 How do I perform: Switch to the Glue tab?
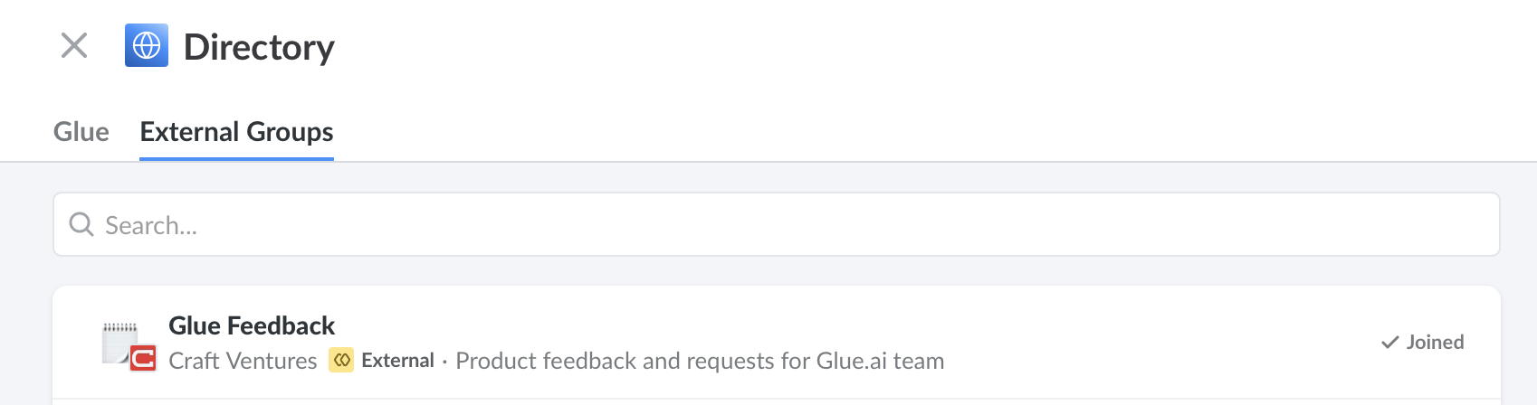[81, 132]
